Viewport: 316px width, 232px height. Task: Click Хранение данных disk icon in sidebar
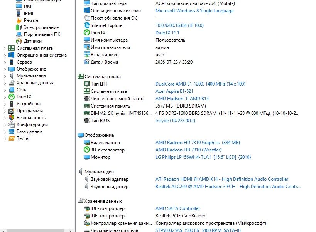pyautogui.click(x=12, y=83)
